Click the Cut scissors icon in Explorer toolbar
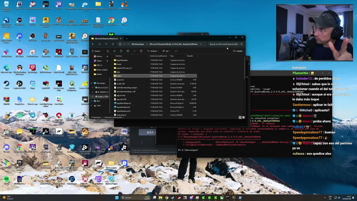This screenshot has height=201, width=357. point(108,51)
